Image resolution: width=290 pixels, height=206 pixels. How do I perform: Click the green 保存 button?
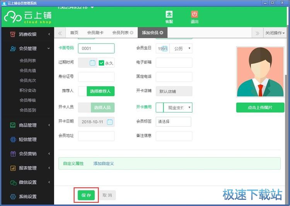[86, 196]
